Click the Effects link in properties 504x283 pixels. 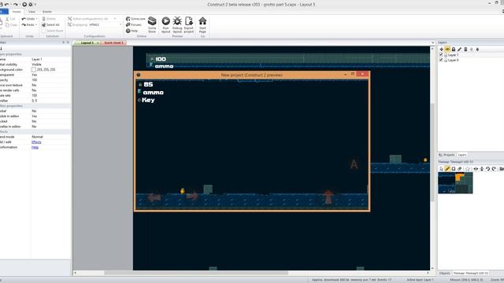click(36, 142)
